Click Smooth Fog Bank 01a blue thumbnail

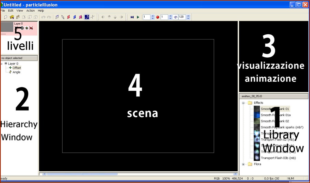[x=257, y=115]
